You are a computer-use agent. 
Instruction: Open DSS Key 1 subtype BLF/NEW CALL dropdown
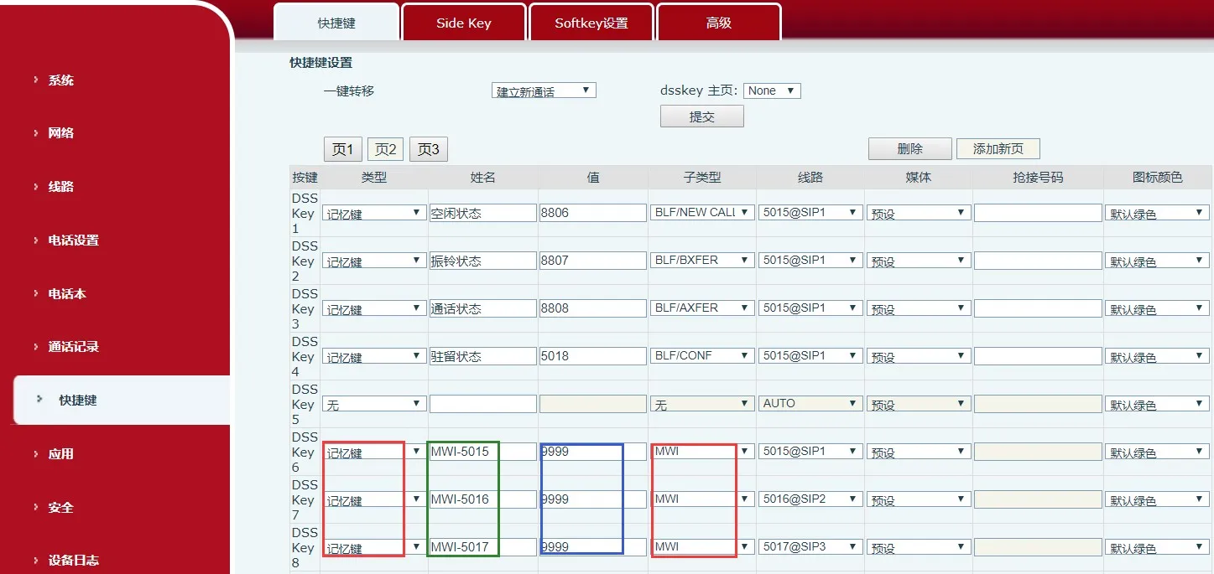pos(702,213)
